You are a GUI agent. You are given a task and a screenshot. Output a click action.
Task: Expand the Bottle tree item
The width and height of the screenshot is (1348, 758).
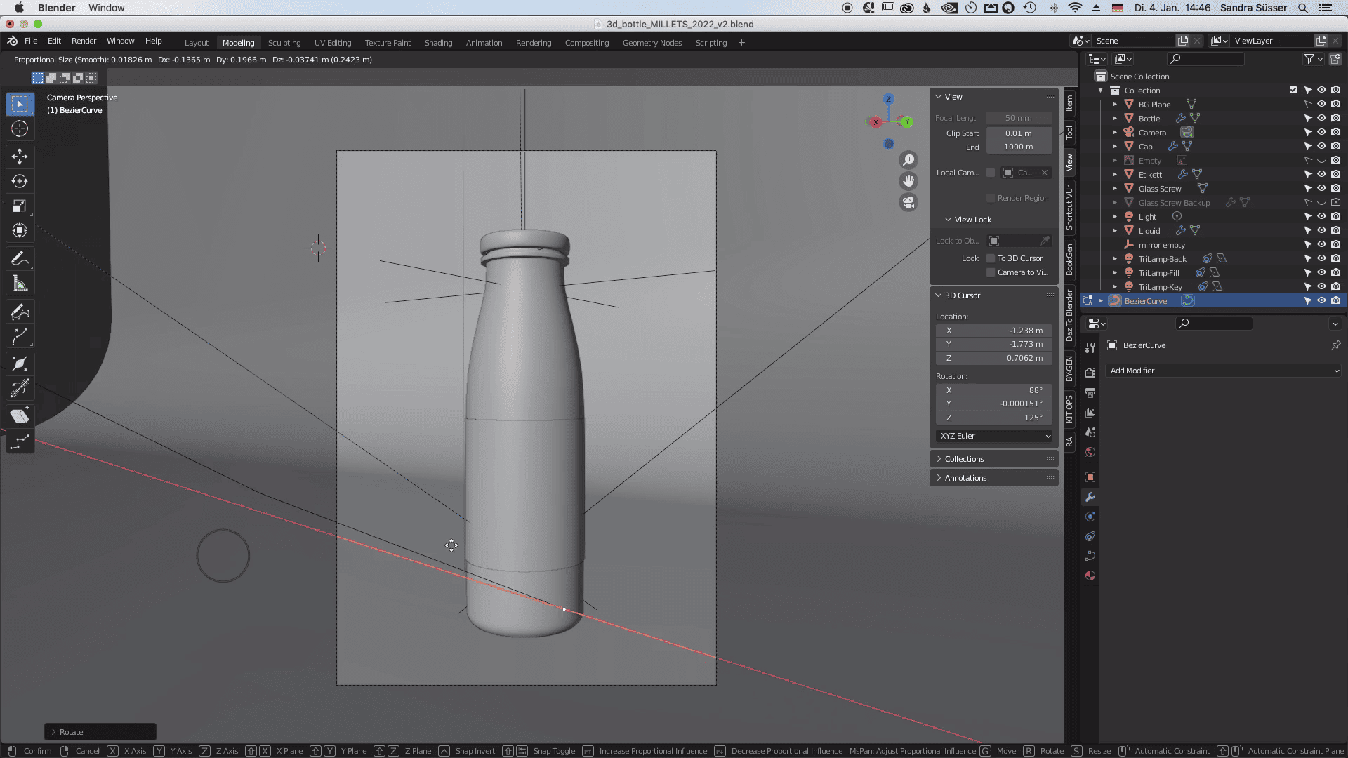point(1114,118)
